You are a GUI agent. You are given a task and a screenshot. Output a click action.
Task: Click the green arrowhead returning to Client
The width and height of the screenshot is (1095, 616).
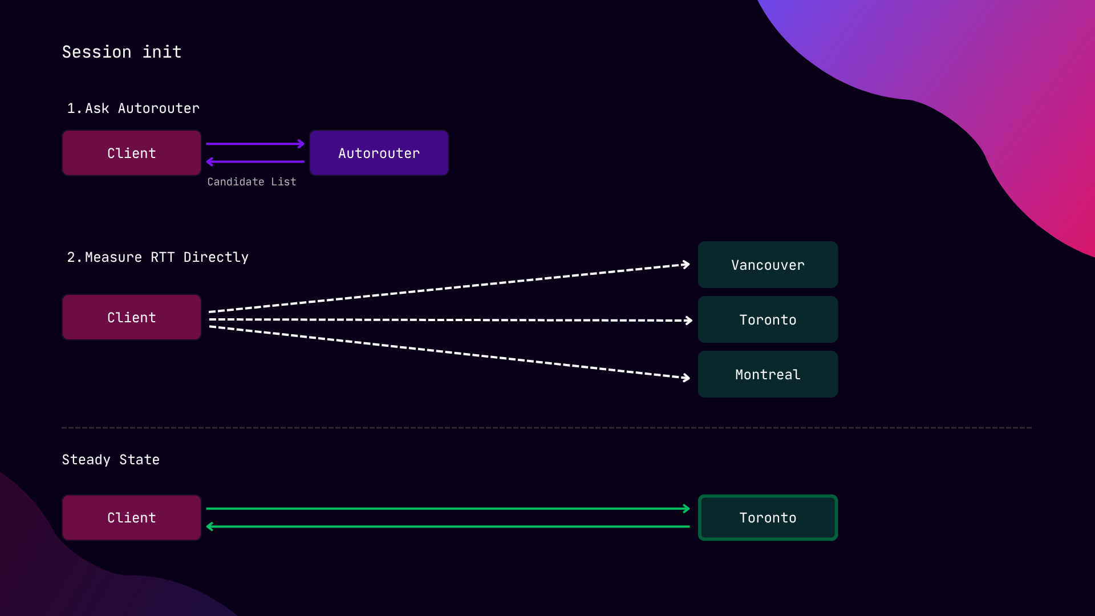pyautogui.click(x=210, y=526)
